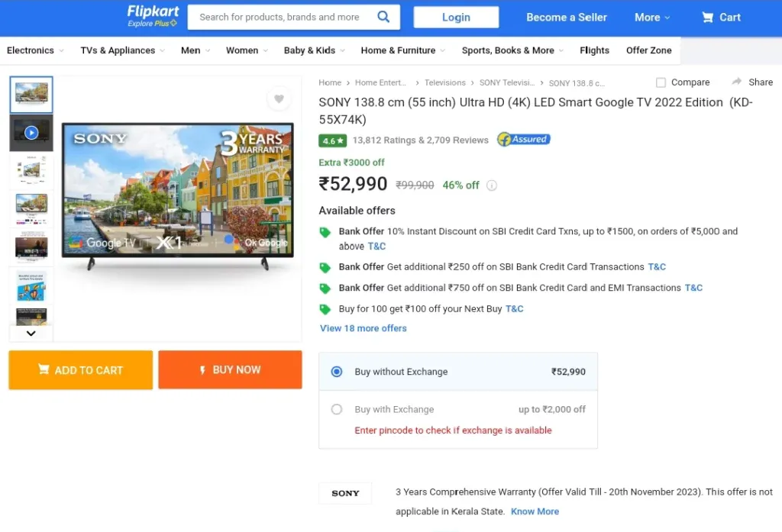Click the Cart label in header
This screenshot has height=532, width=782.
[729, 18]
